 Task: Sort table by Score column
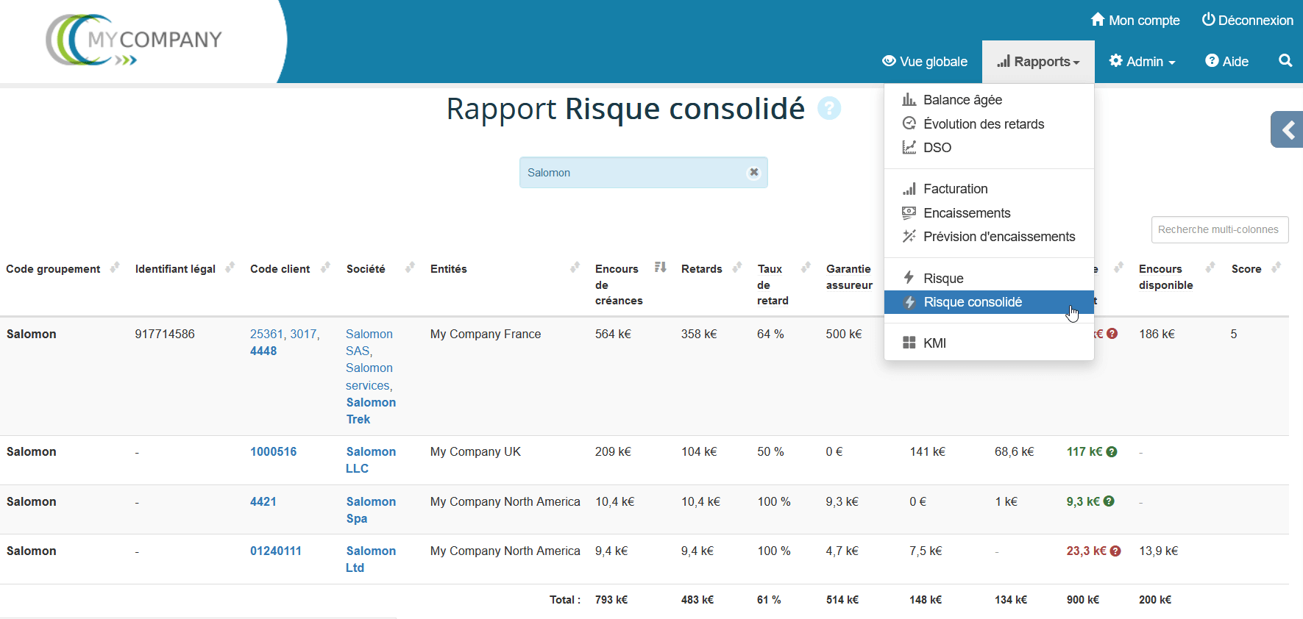pos(1276,268)
